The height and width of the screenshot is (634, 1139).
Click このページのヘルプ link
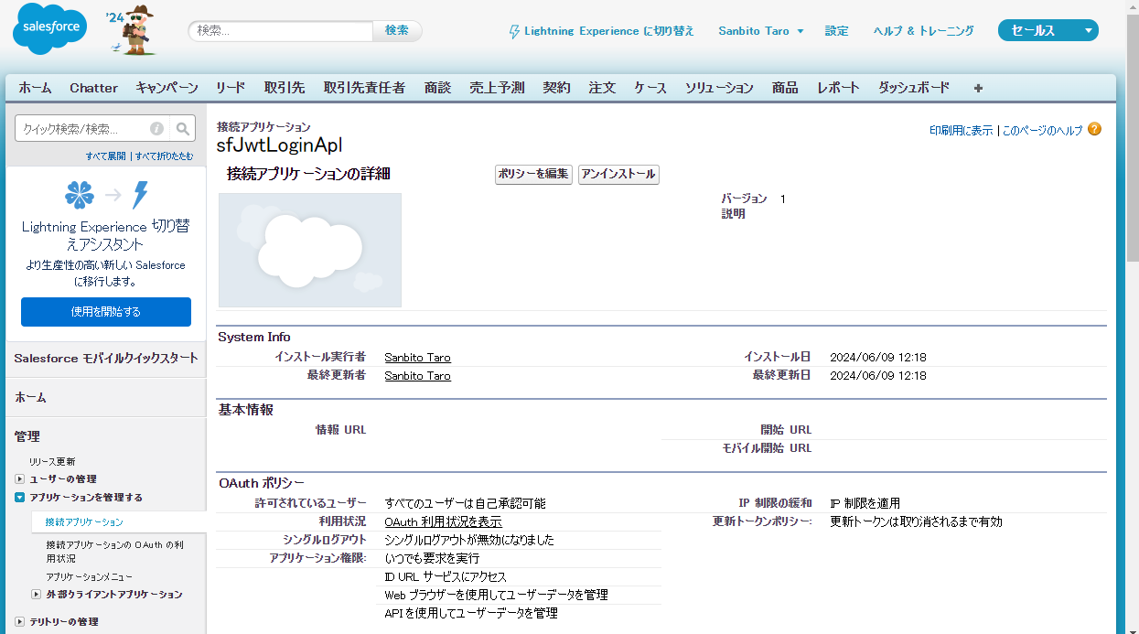(x=1042, y=131)
